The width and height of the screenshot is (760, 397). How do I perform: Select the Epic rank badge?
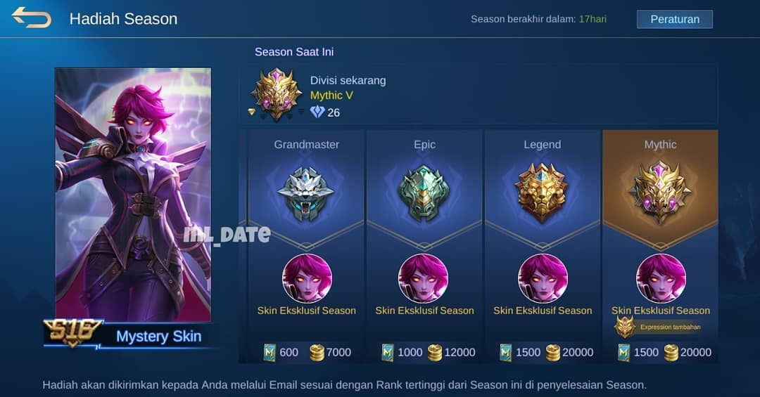[x=424, y=193]
